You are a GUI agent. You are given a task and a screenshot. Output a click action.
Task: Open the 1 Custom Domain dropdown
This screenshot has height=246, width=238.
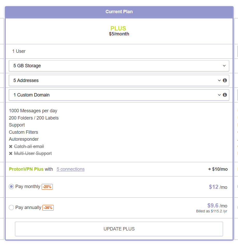point(119,95)
